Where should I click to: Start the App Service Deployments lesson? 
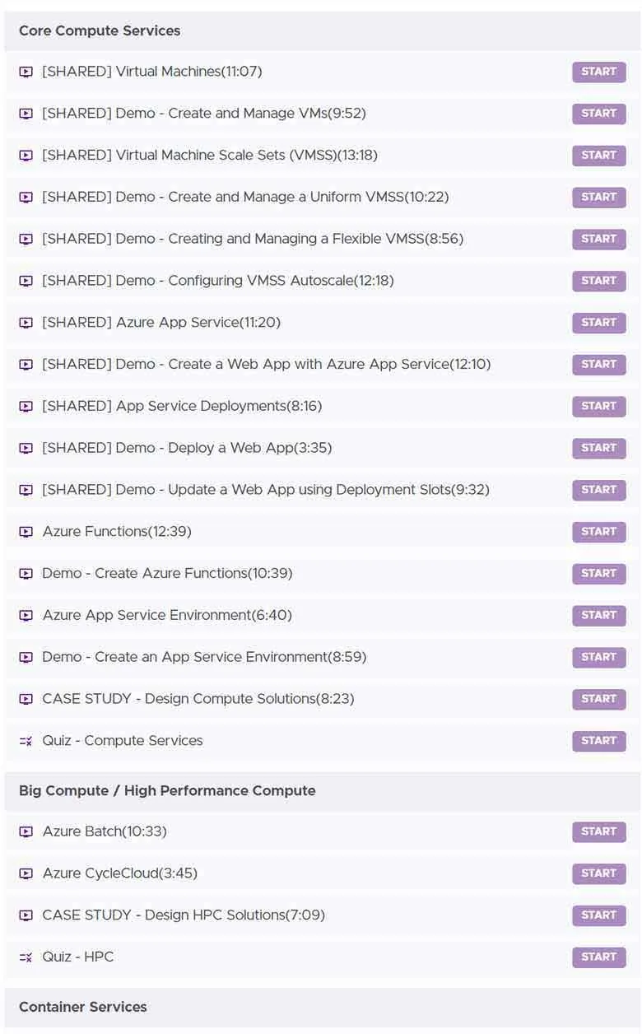(x=599, y=407)
